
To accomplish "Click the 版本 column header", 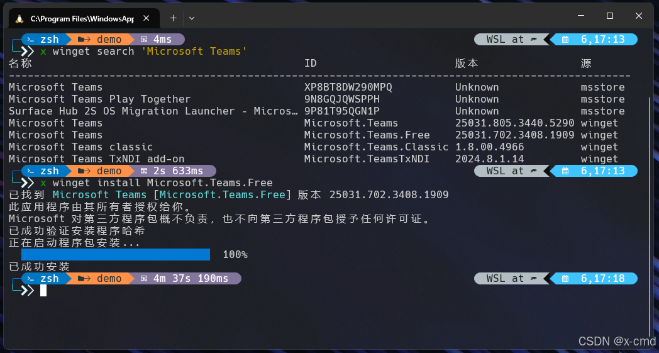I will [467, 63].
